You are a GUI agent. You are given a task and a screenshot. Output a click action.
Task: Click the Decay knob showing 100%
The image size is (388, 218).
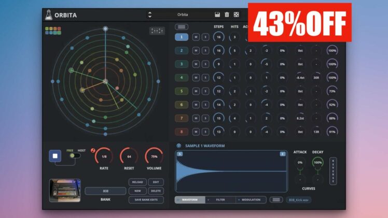click(x=318, y=163)
